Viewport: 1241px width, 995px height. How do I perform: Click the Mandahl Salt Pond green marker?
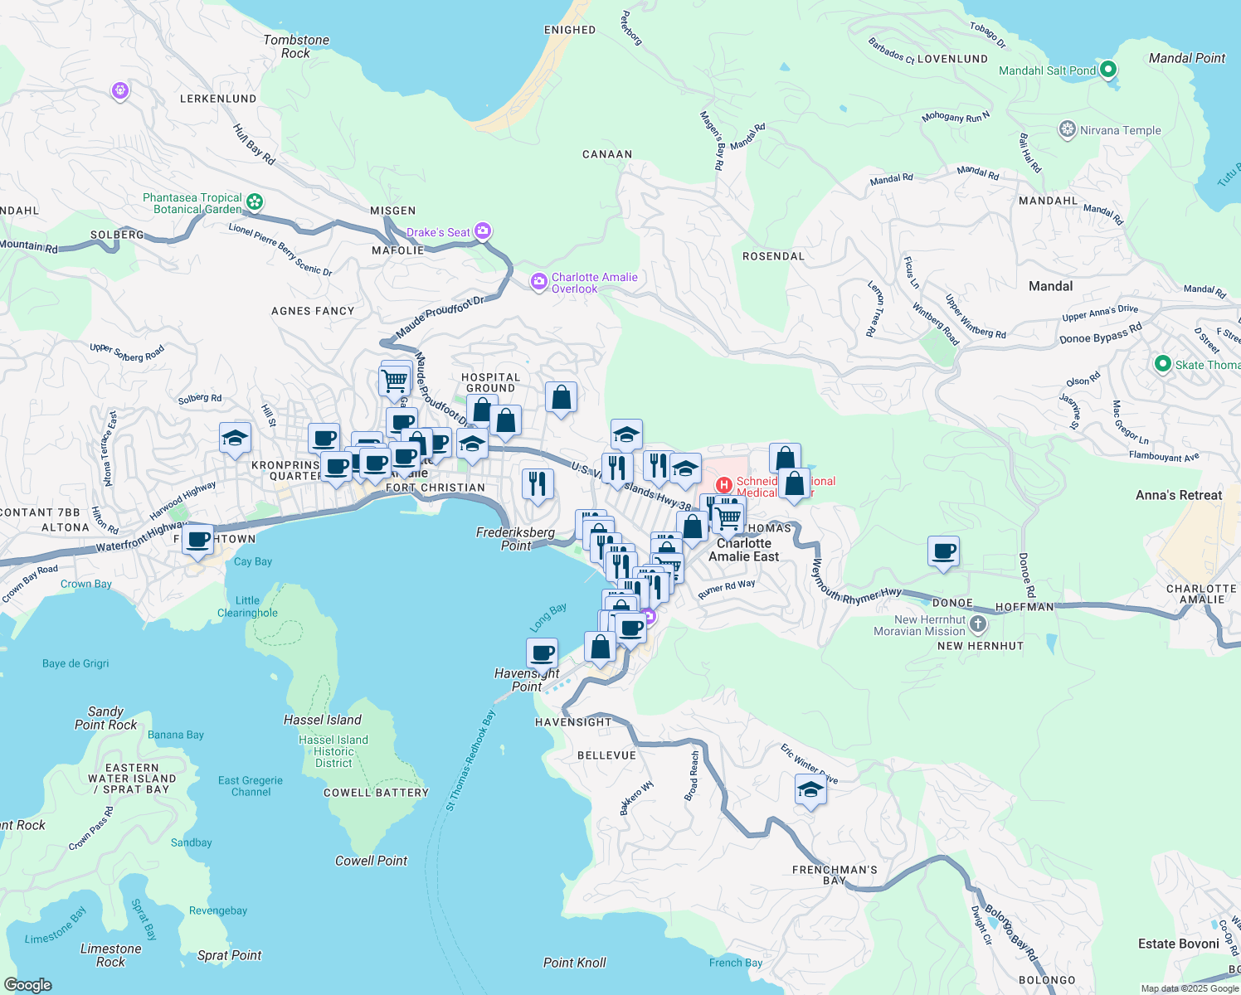[x=1107, y=70]
